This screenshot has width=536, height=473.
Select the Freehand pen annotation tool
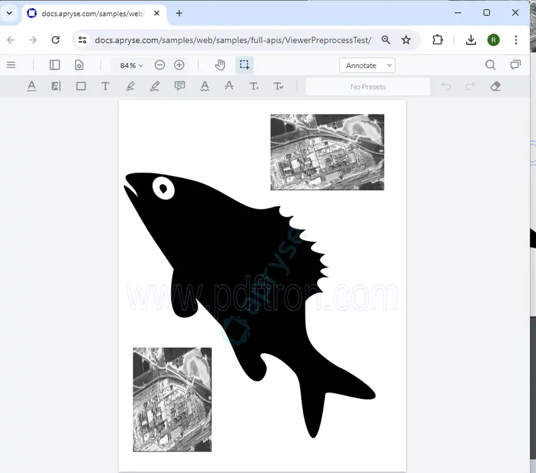pyautogui.click(x=130, y=86)
